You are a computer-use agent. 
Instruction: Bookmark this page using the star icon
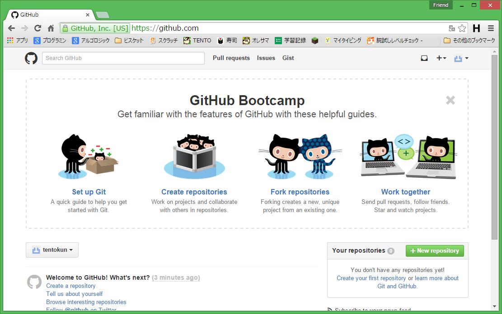coord(462,28)
